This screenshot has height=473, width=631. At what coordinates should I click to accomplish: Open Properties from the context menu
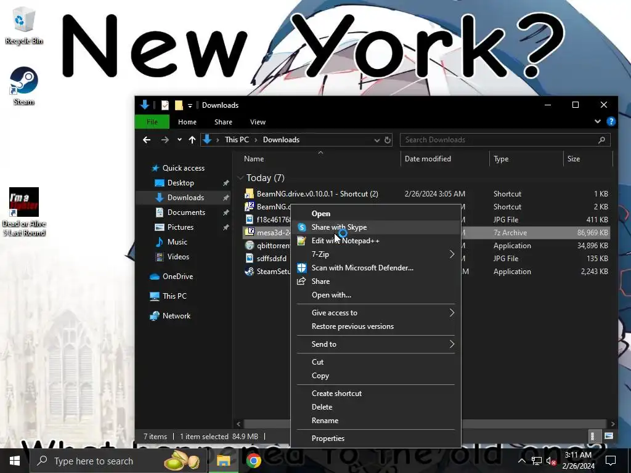tap(328, 439)
